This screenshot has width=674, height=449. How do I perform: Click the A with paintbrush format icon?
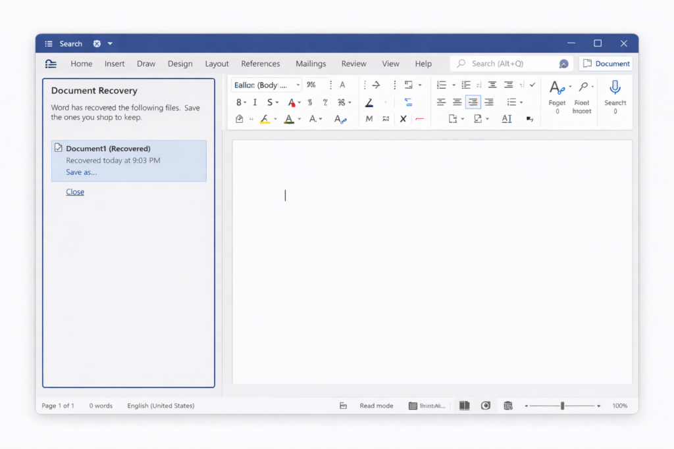point(340,120)
